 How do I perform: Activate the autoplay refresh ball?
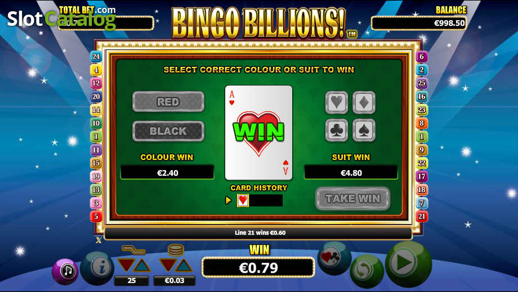point(367,271)
